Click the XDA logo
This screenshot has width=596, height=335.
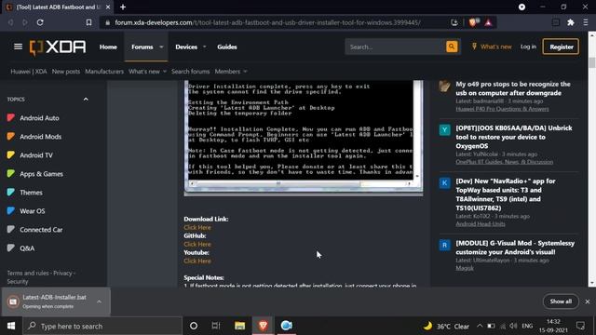(x=58, y=47)
